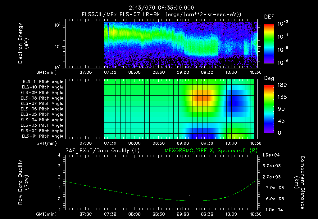Click the Deg pitch angle color bar

pos(269,109)
